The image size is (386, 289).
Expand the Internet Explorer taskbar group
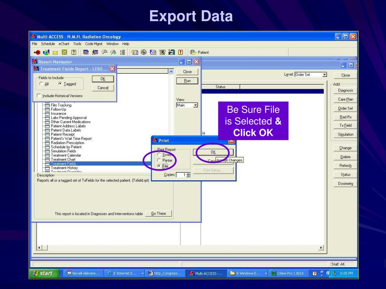tap(142, 273)
